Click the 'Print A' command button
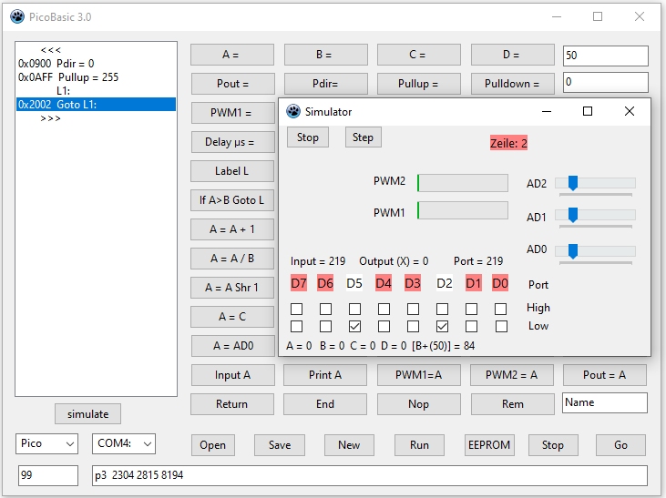 [325, 375]
